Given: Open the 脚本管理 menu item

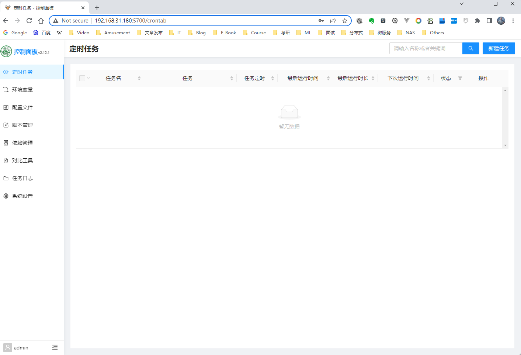Looking at the screenshot, I should [x=22, y=125].
